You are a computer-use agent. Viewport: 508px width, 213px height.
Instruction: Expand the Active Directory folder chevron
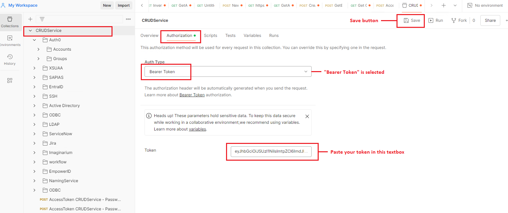point(34,106)
